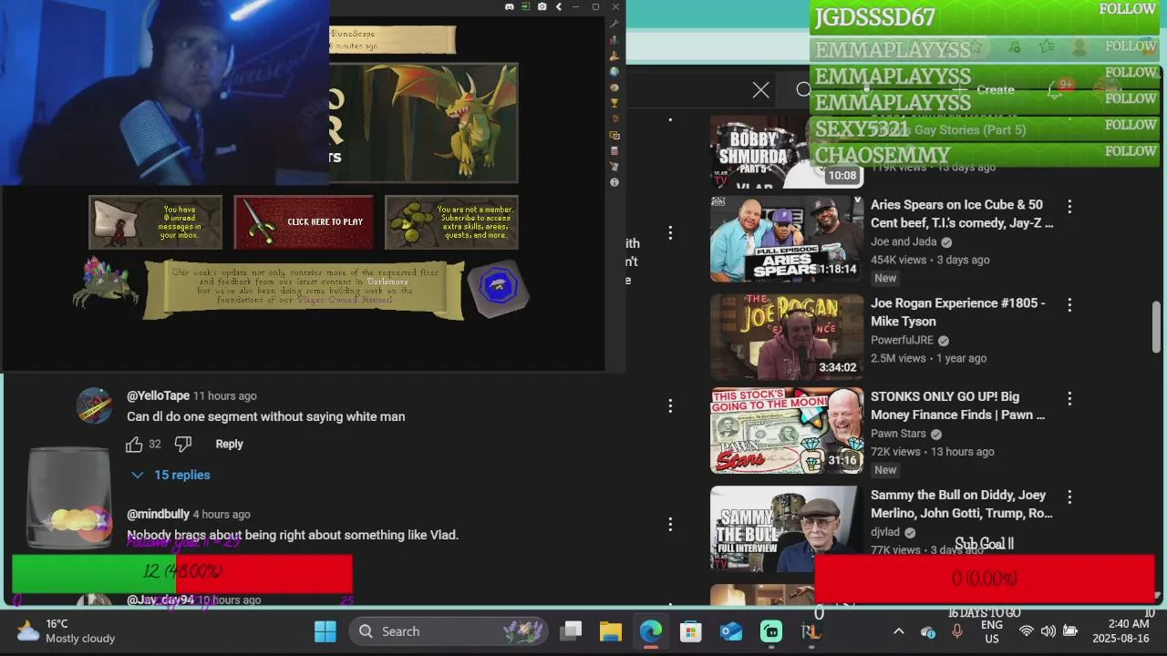The height and width of the screenshot is (656, 1167).
Task: Open mindbully comment options menu
Action: pyautogui.click(x=670, y=524)
